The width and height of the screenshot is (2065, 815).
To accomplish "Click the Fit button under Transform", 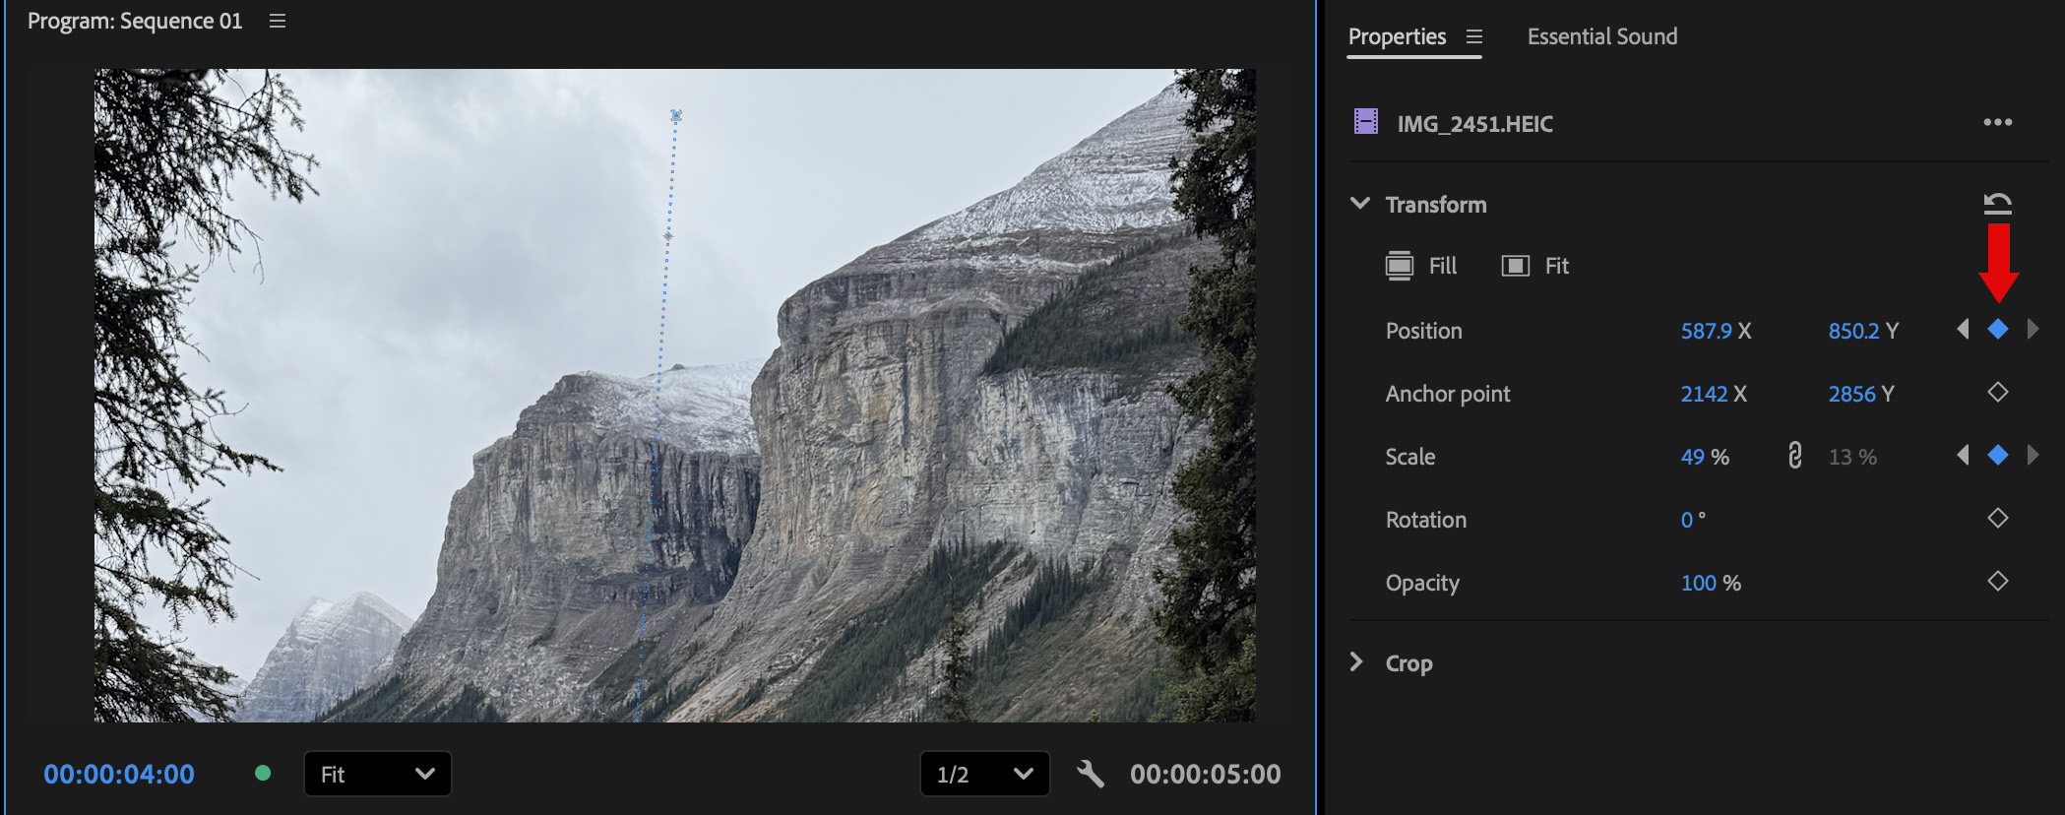I will [x=1535, y=266].
